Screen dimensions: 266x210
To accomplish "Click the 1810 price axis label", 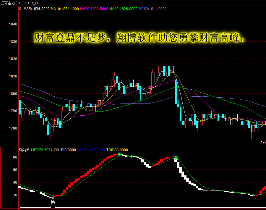I will [13, 76].
